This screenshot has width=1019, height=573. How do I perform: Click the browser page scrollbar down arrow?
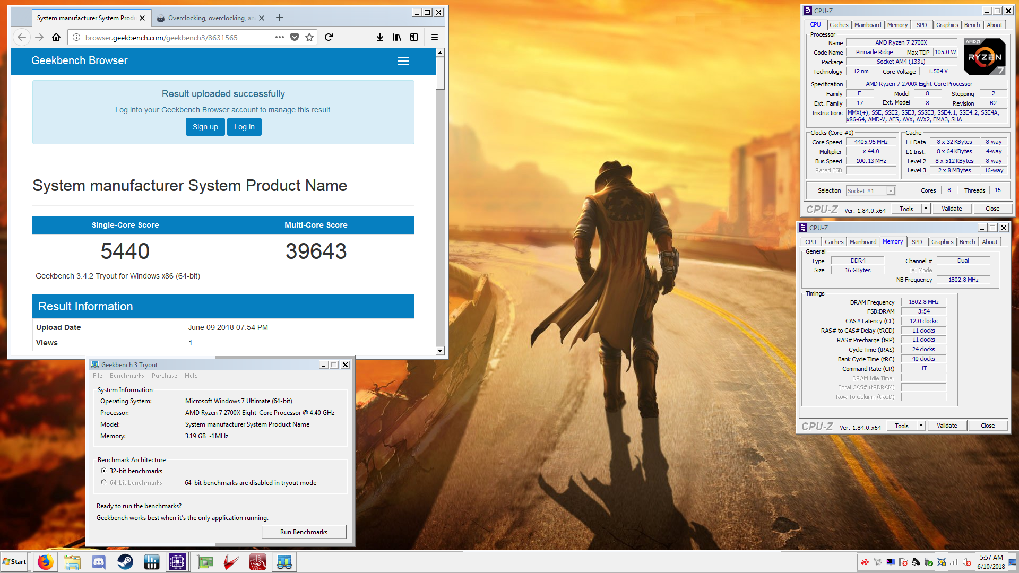440,351
